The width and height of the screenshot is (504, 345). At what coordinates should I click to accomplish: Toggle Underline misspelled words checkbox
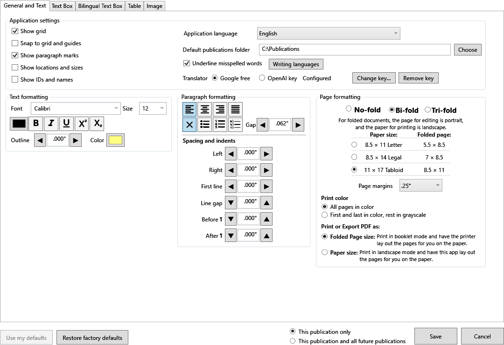point(186,63)
